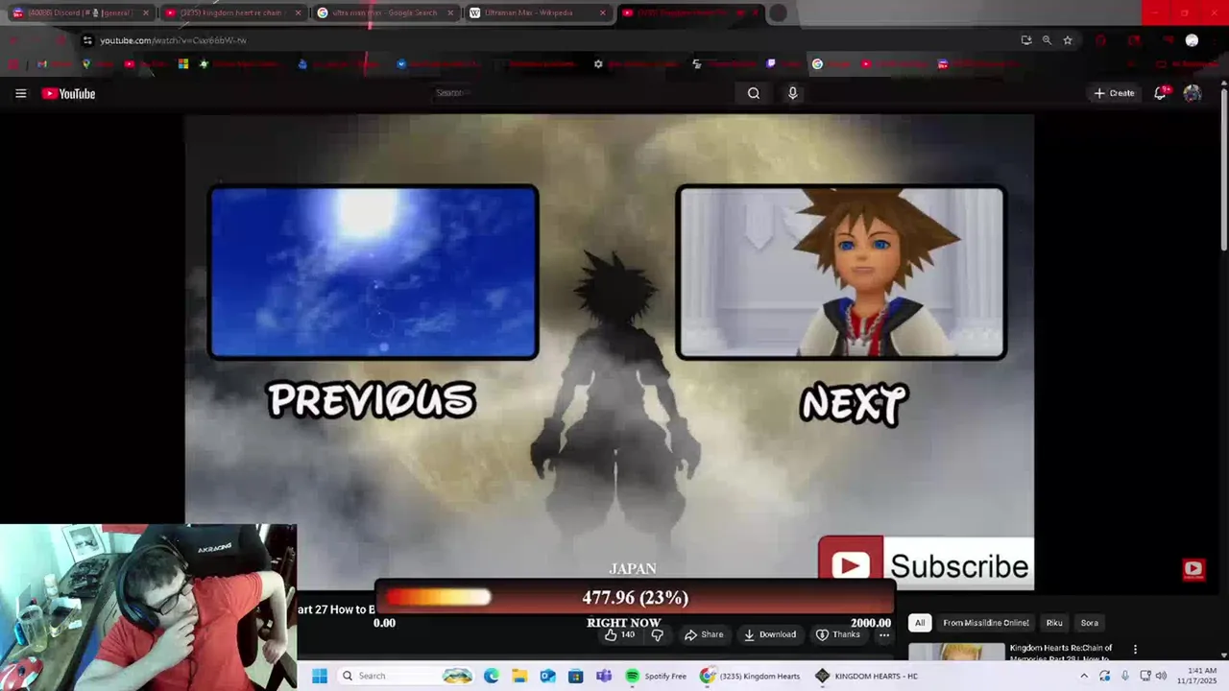Image resolution: width=1229 pixels, height=691 pixels.
Task: Switch to the Ultraman Max Wikipedia tab
Action: pos(537,12)
